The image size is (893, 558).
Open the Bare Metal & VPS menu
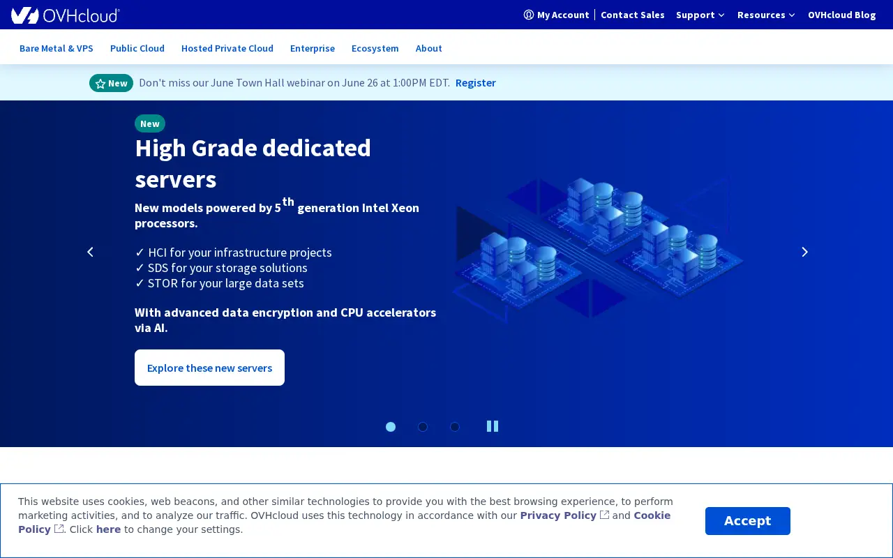tap(57, 48)
